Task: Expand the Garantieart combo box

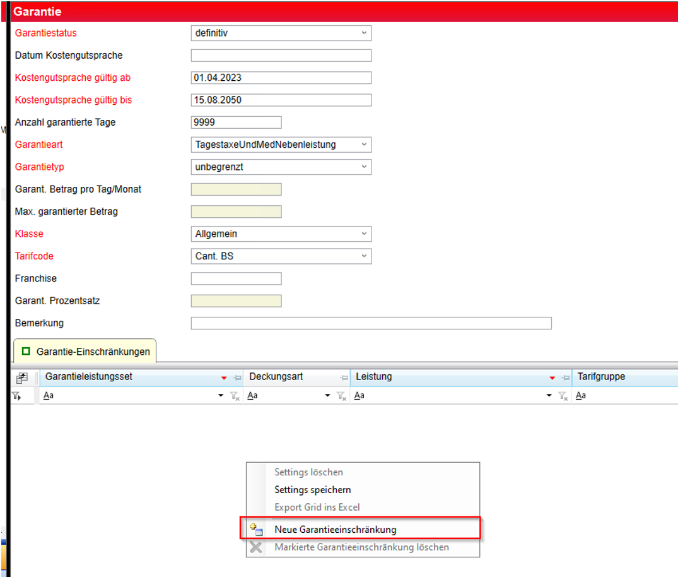Action: point(364,145)
